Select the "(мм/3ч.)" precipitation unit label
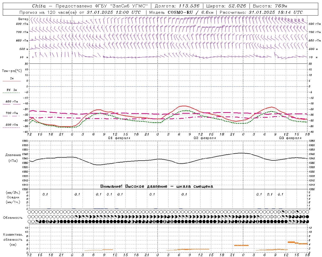The image size is (322, 257). click(13, 192)
